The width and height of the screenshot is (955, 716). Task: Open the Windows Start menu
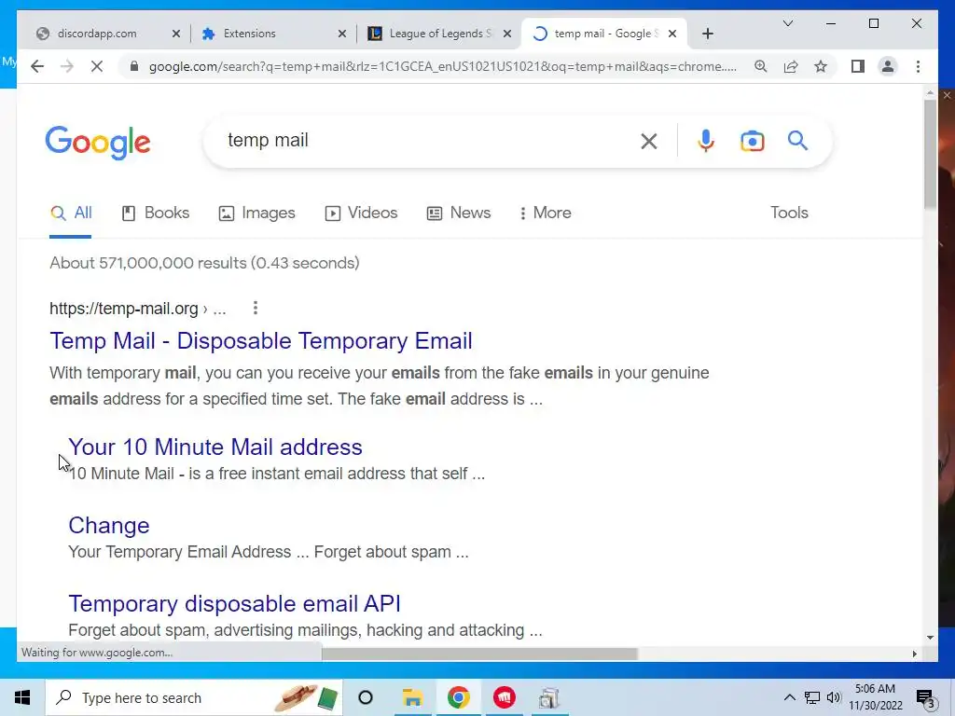(22, 697)
